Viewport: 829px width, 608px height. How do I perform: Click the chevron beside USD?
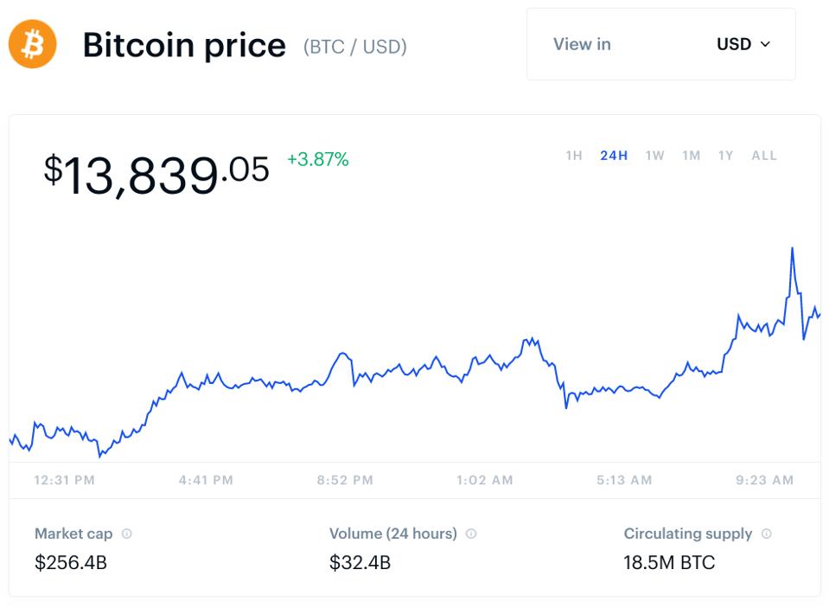click(764, 44)
